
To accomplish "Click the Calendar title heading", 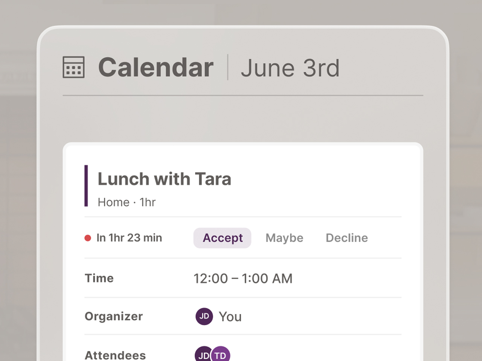I will click(x=156, y=68).
